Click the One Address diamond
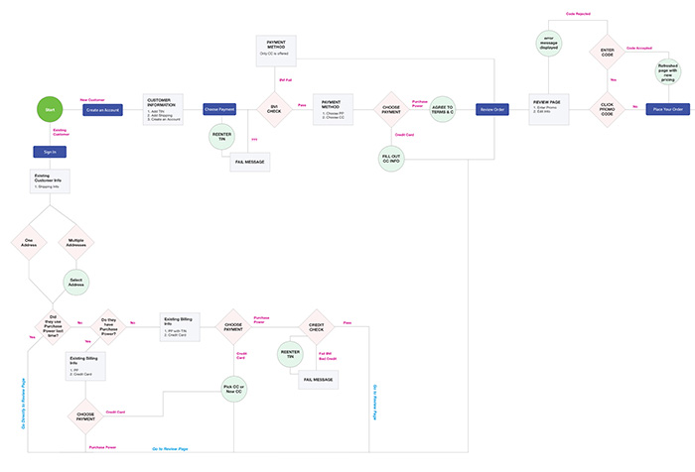This screenshot has height=472, width=695. tap(29, 242)
